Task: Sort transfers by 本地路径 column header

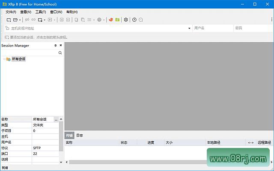Action: pos(226,142)
